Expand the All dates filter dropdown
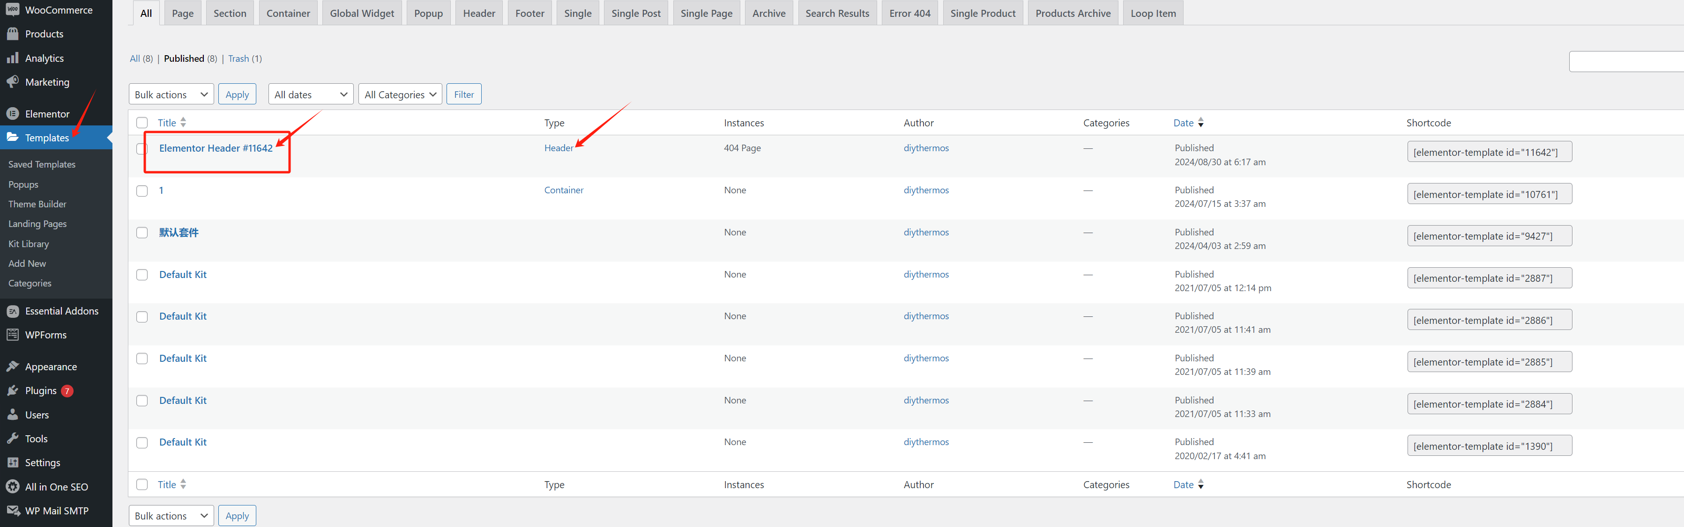This screenshot has height=527, width=1684. [x=311, y=94]
